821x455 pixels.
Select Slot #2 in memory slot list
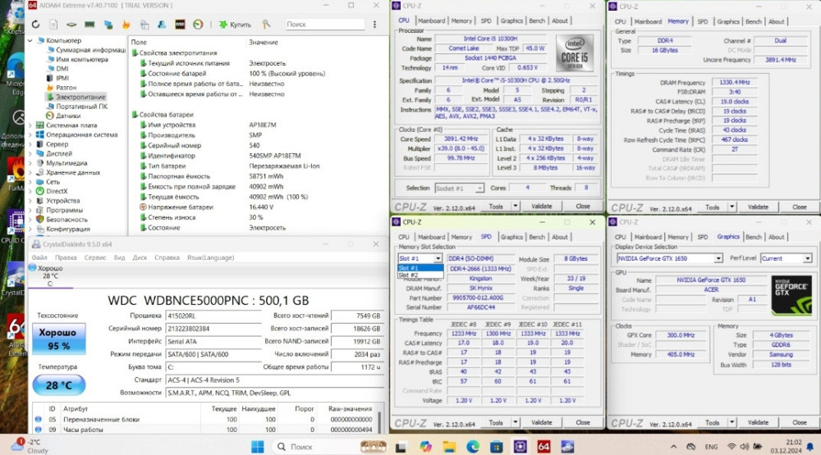point(409,275)
